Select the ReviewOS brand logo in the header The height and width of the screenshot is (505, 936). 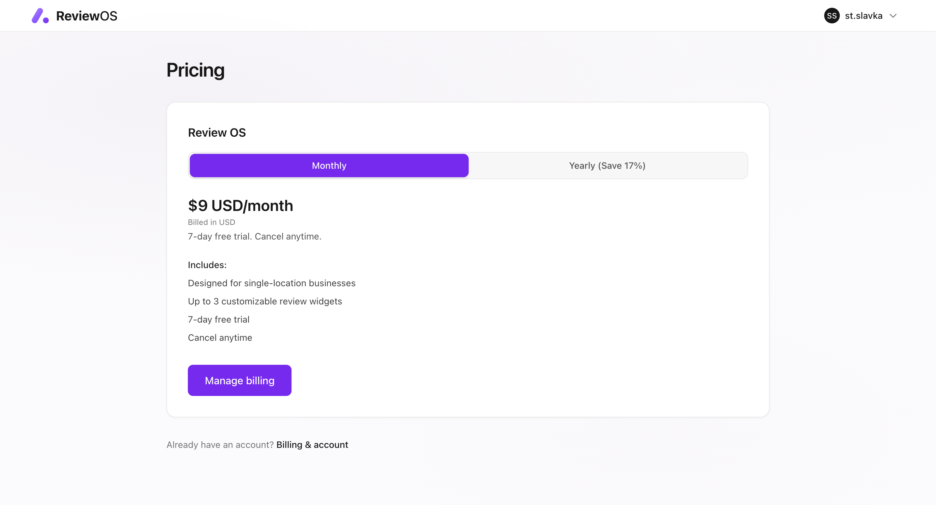pyautogui.click(x=74, y=16)
